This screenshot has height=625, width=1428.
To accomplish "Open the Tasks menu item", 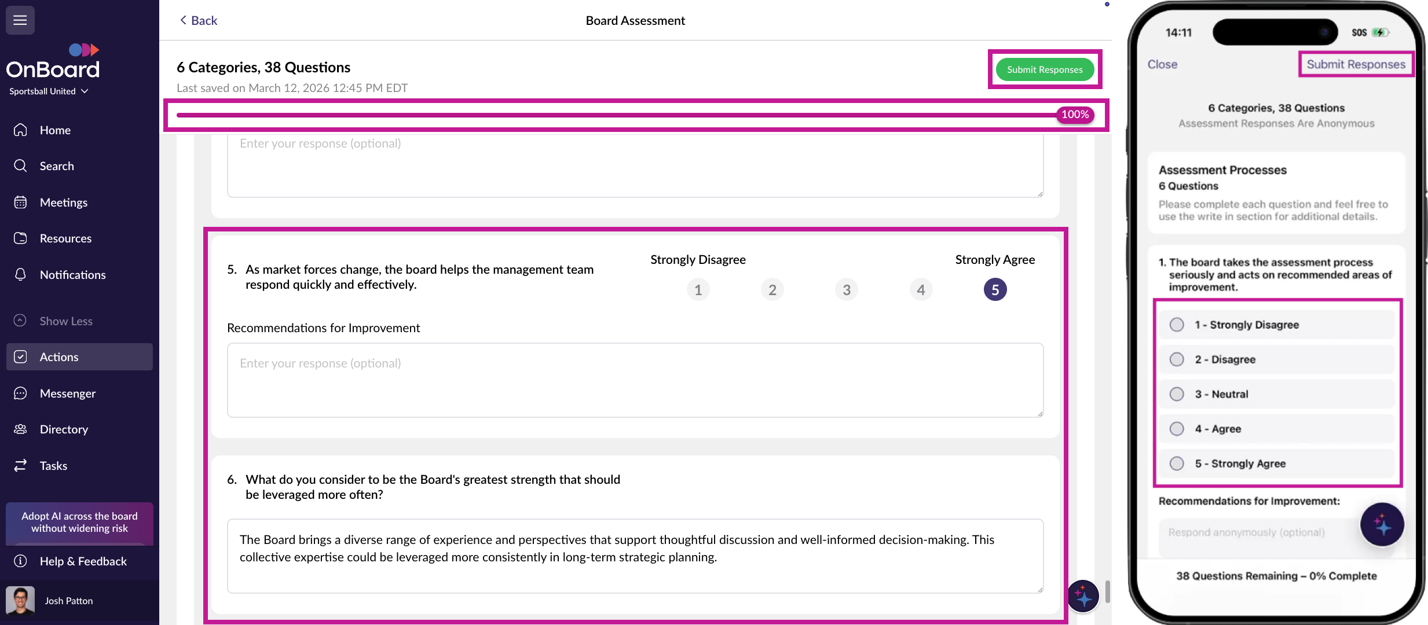I will coord(53,466).
